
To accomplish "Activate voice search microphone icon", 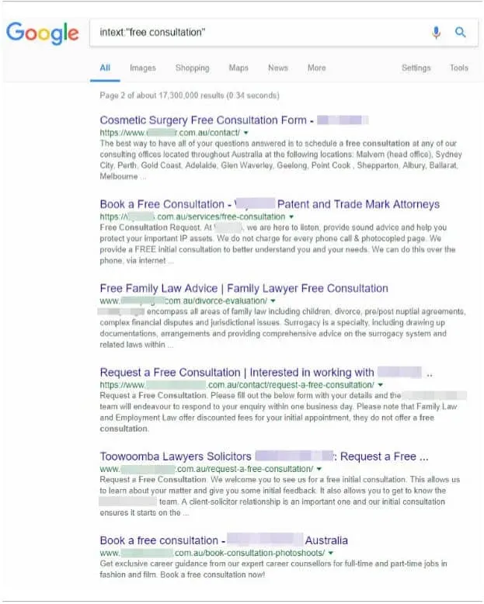I will [x=436, y=33].
